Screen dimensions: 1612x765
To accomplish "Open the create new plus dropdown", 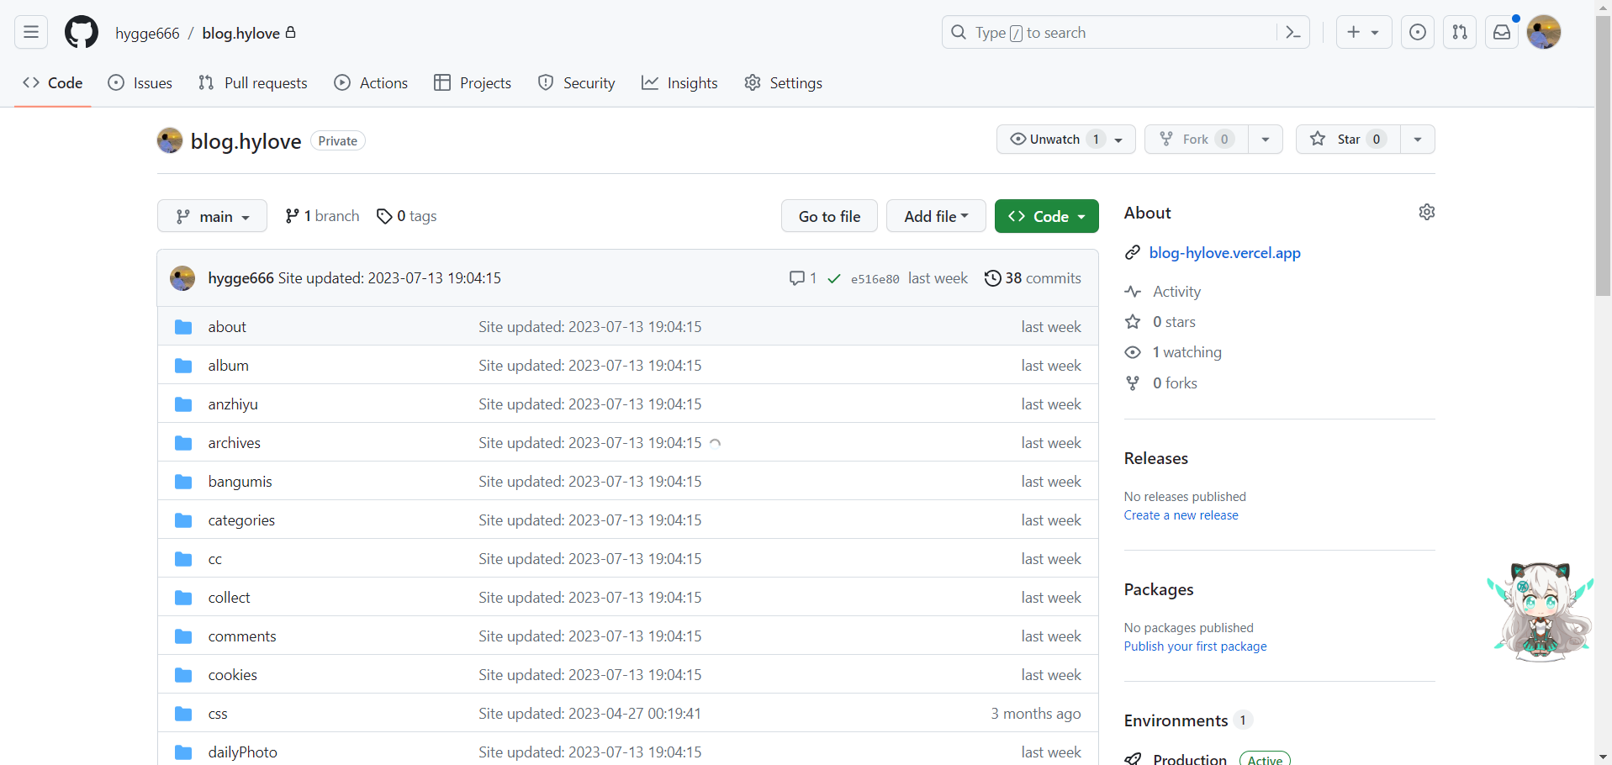I will click(x=1364, y=33).
